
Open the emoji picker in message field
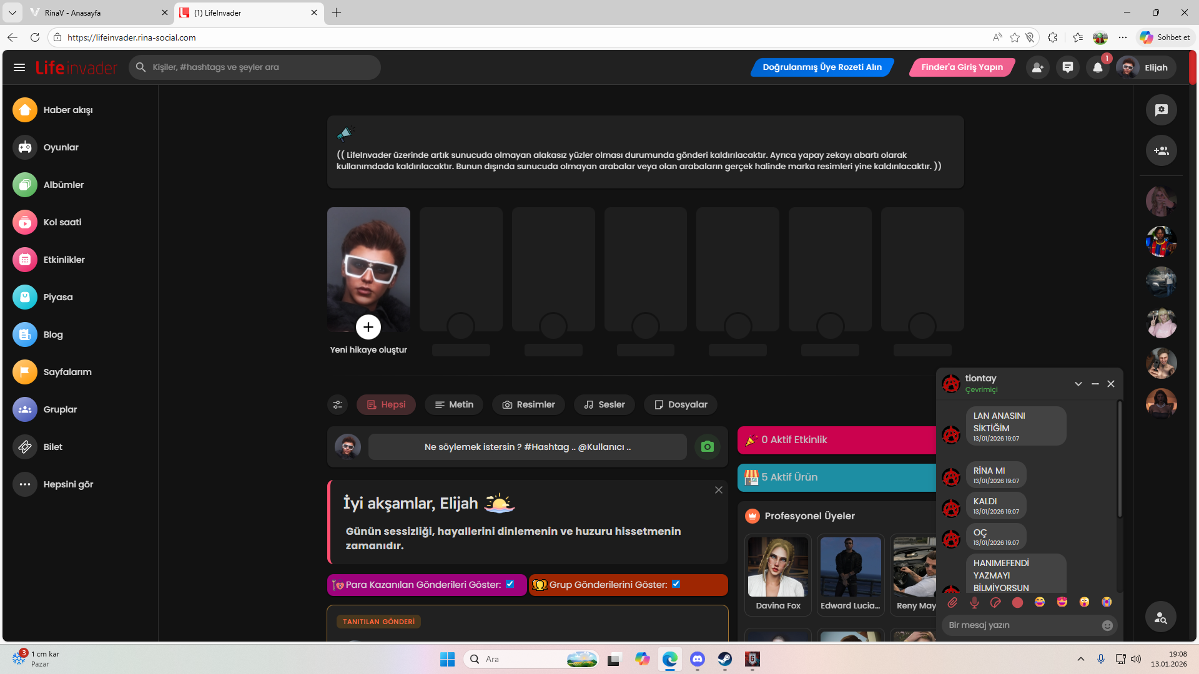click(x=1107, y=625)
